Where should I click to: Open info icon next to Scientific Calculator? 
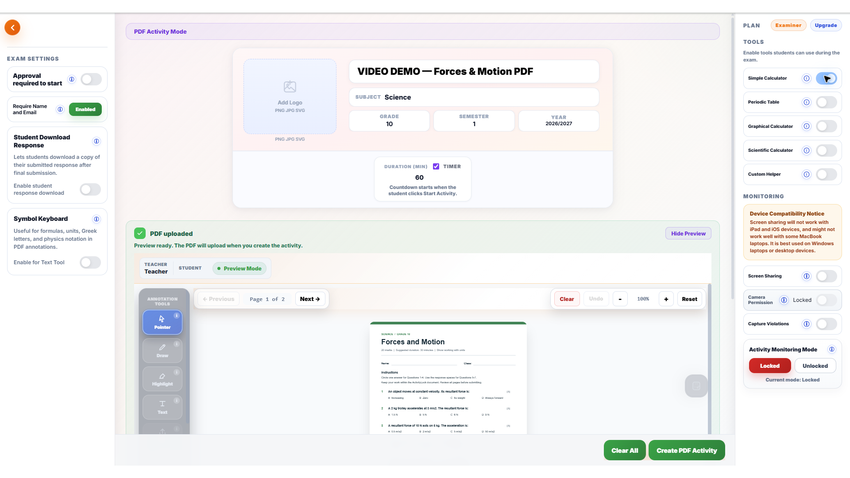click(807, 150)
